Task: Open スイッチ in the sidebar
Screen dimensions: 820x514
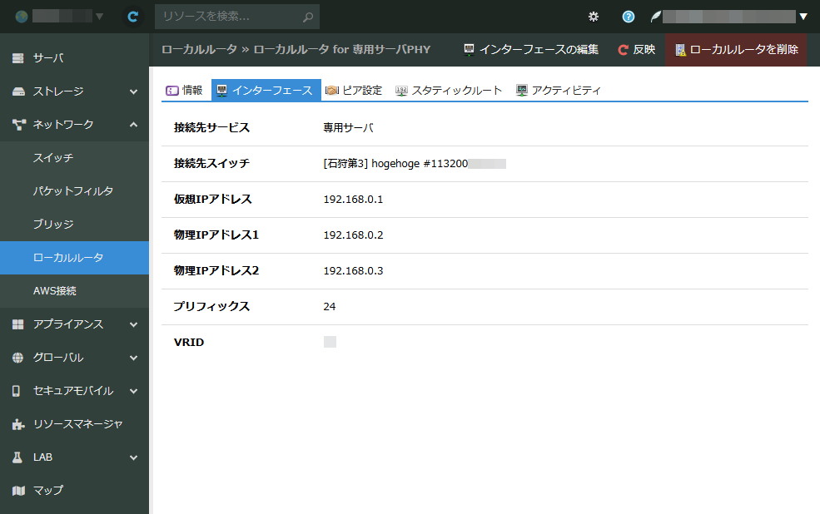Action: click(74, 158)
